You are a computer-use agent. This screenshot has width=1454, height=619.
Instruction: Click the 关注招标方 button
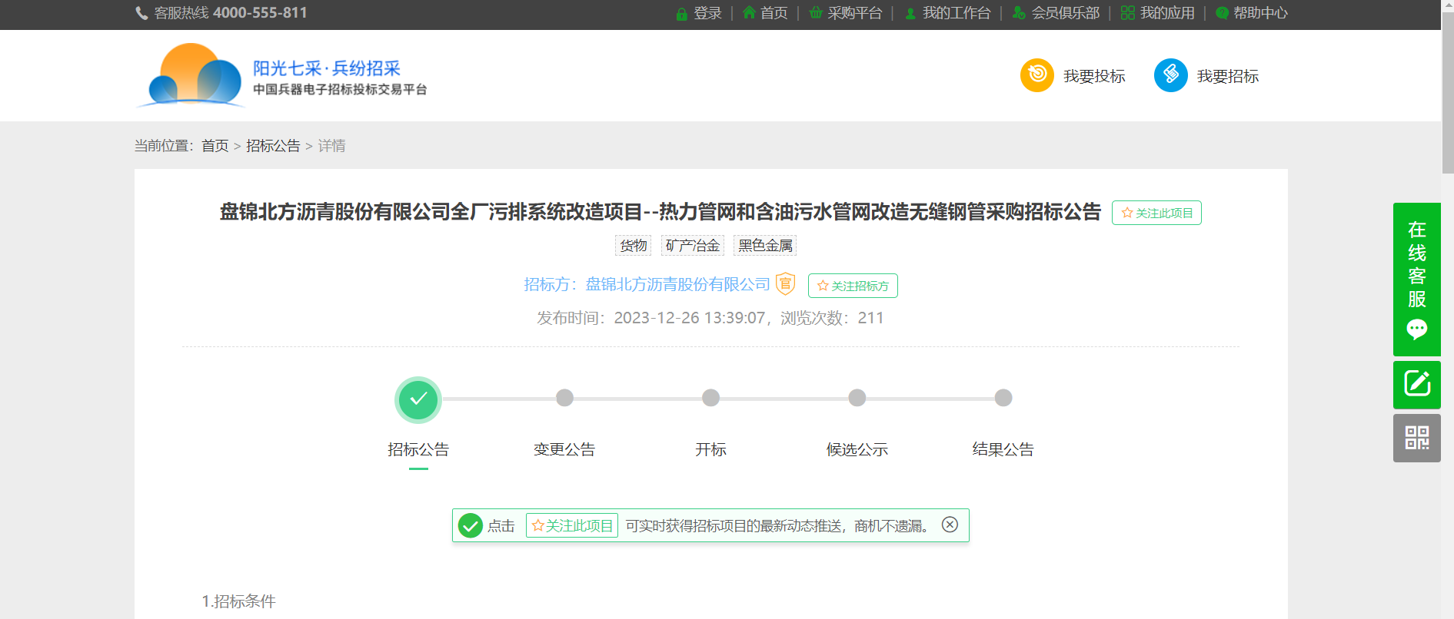853,286
